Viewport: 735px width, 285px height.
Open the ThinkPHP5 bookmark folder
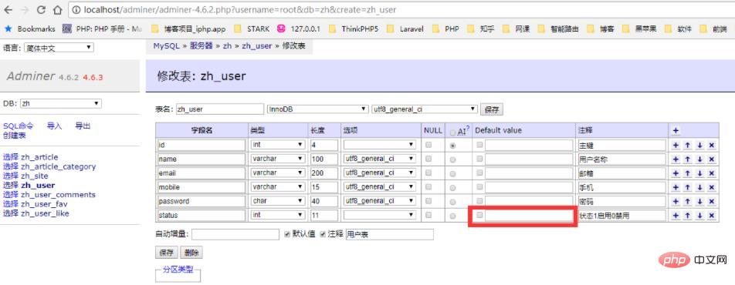pyautogui.click(x=354, y=28)
